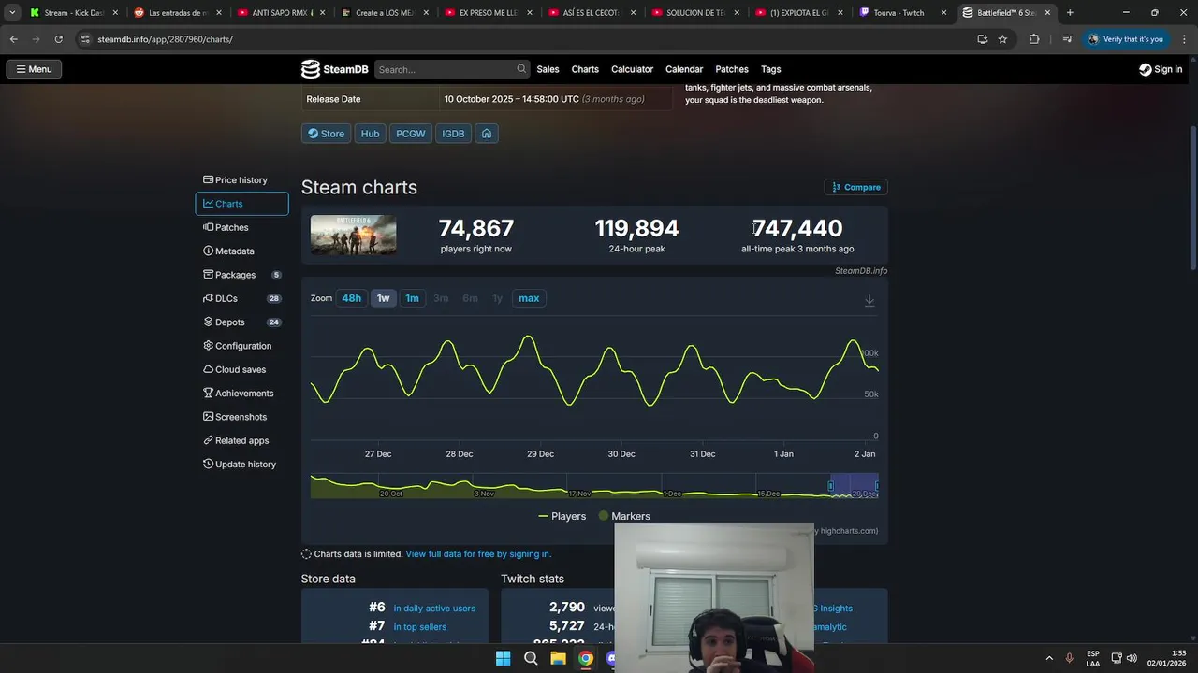Image resolution: width=1198 pixels, height=673 pixels.
Task: Set chart zoom to 48h
Action: click(351, 298)
